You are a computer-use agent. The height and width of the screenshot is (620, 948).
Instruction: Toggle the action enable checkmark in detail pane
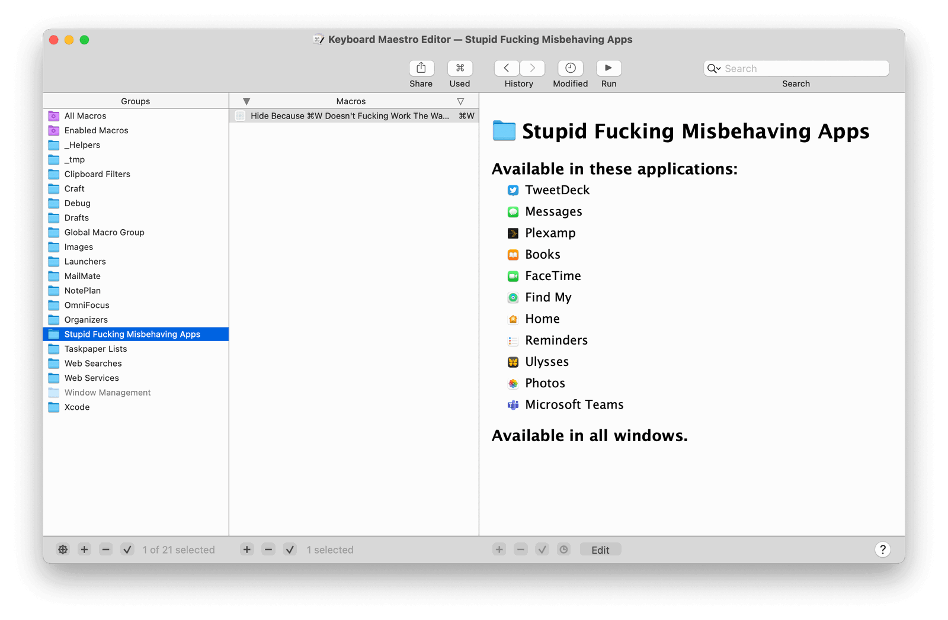pyautogui.click(x=542, y=550)
